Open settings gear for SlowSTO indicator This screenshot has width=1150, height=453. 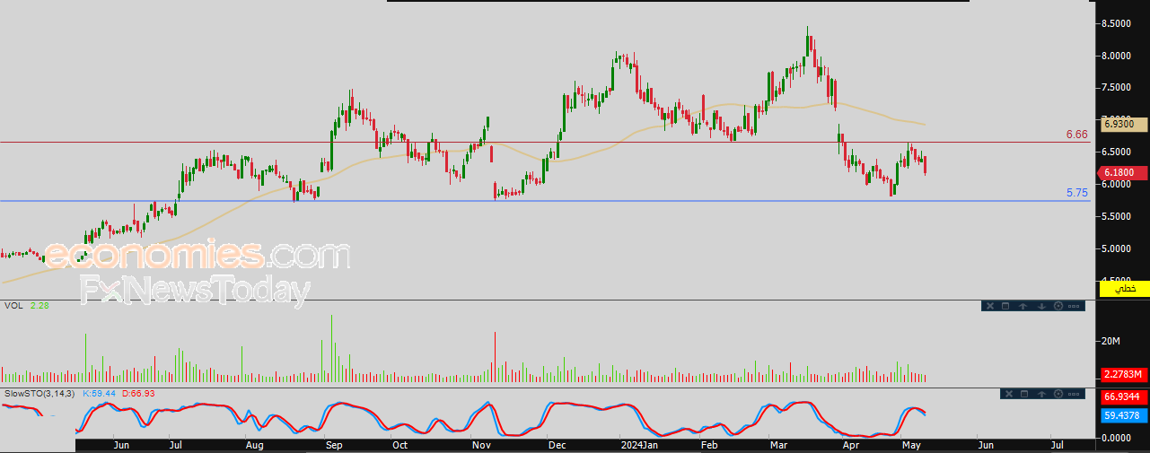point(1058,394)
